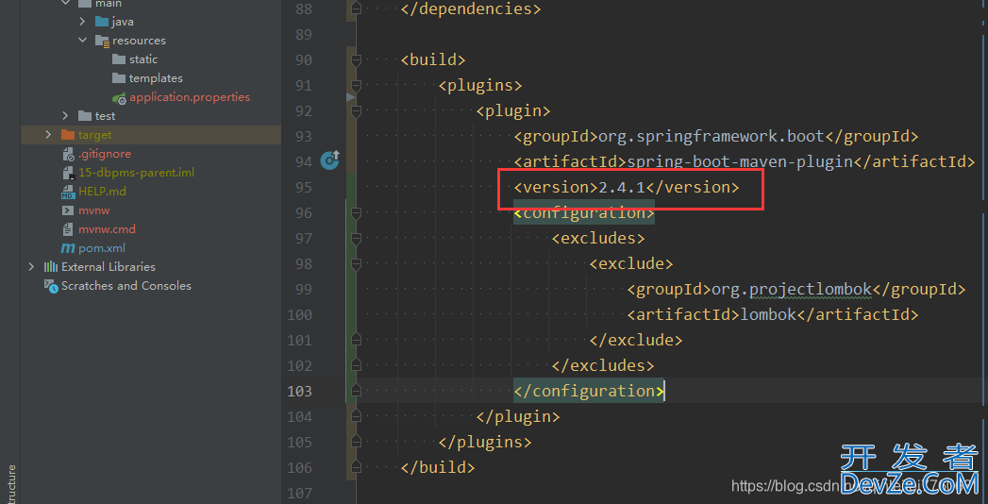Expand the java folder
Viewport: 988px width, 504px height.
(x=82, y=22)
